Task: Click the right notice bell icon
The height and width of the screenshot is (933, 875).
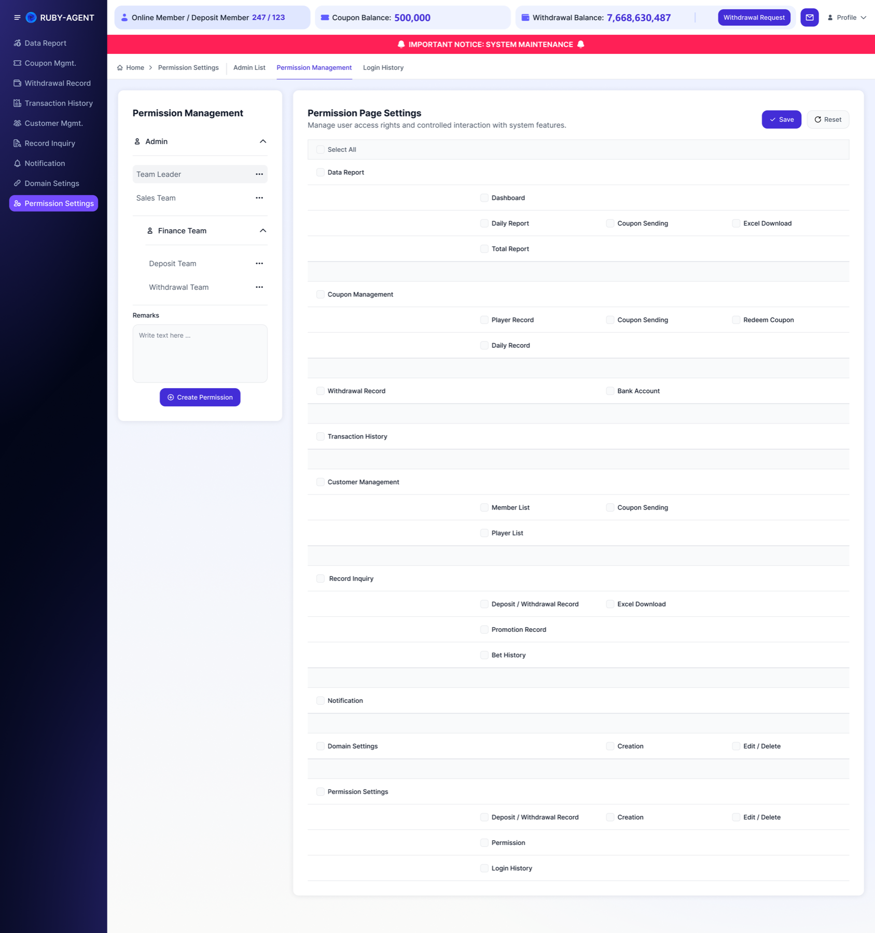Action: (581, 45)
